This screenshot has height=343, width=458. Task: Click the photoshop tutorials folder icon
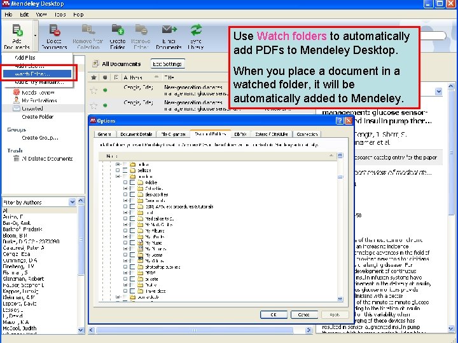tap(140, 267)
